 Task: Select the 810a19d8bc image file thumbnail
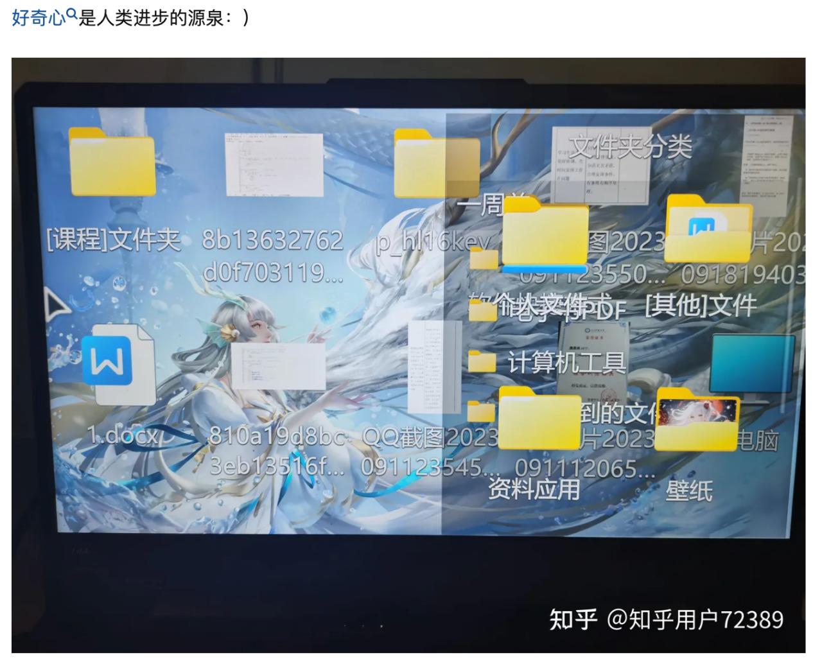coord(278,366)
